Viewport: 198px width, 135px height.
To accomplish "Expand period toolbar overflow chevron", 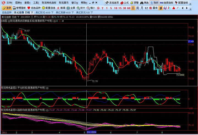I will (190, 9).
